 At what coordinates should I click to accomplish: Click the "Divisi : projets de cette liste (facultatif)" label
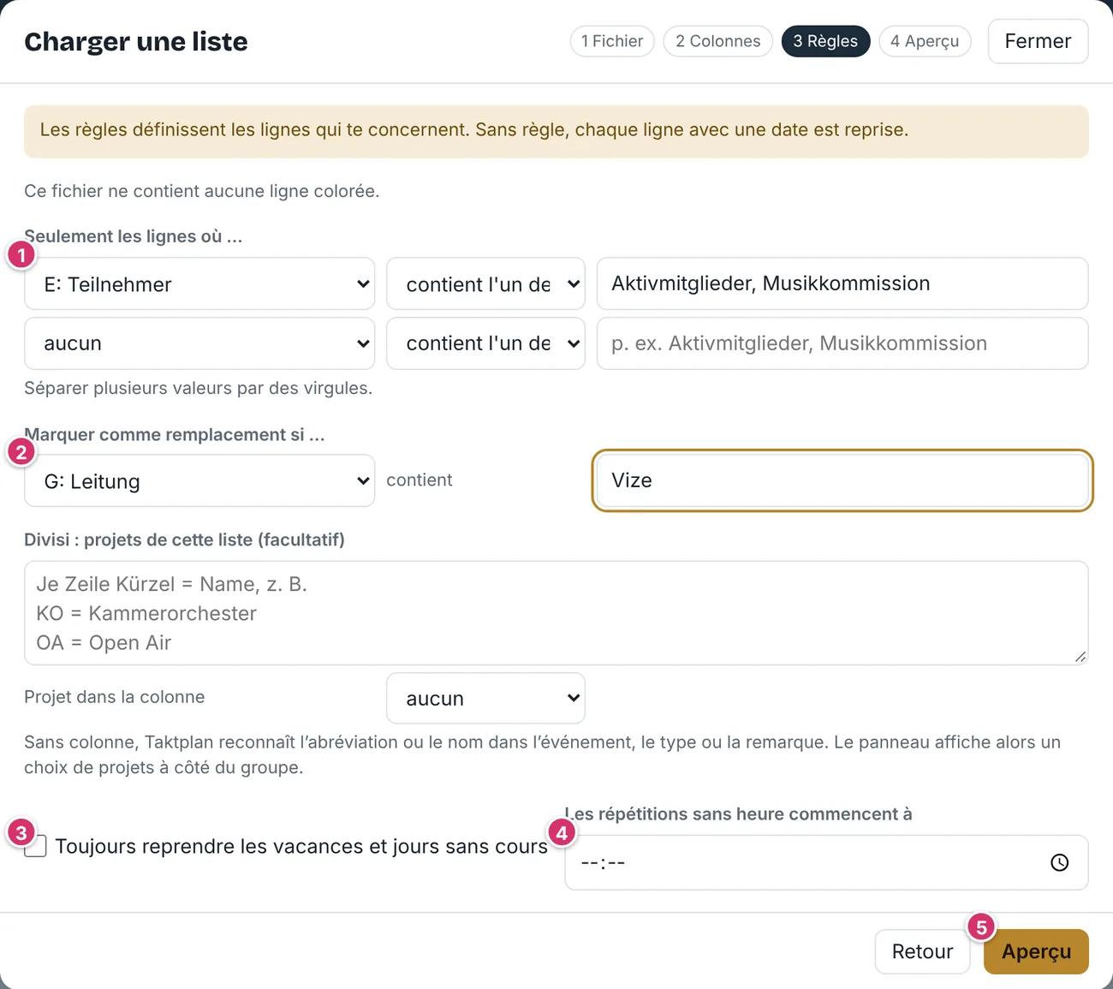[184, 539]
